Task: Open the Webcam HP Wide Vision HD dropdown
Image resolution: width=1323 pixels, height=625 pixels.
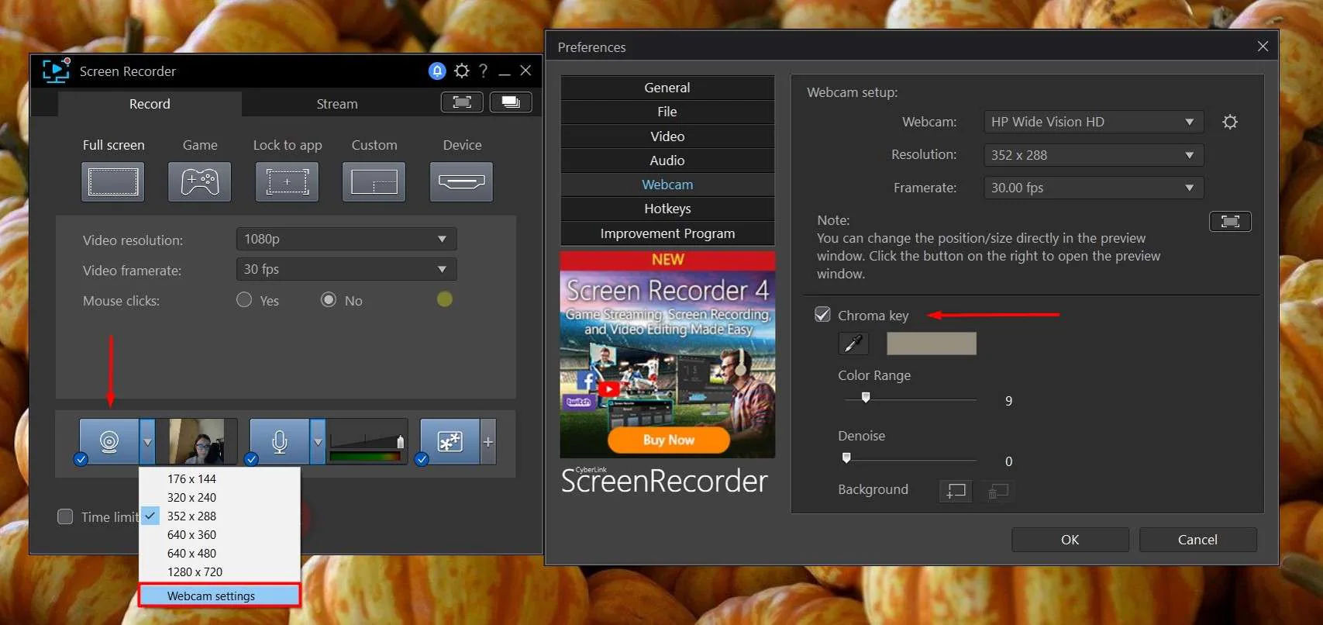Action: point(1094,122)
